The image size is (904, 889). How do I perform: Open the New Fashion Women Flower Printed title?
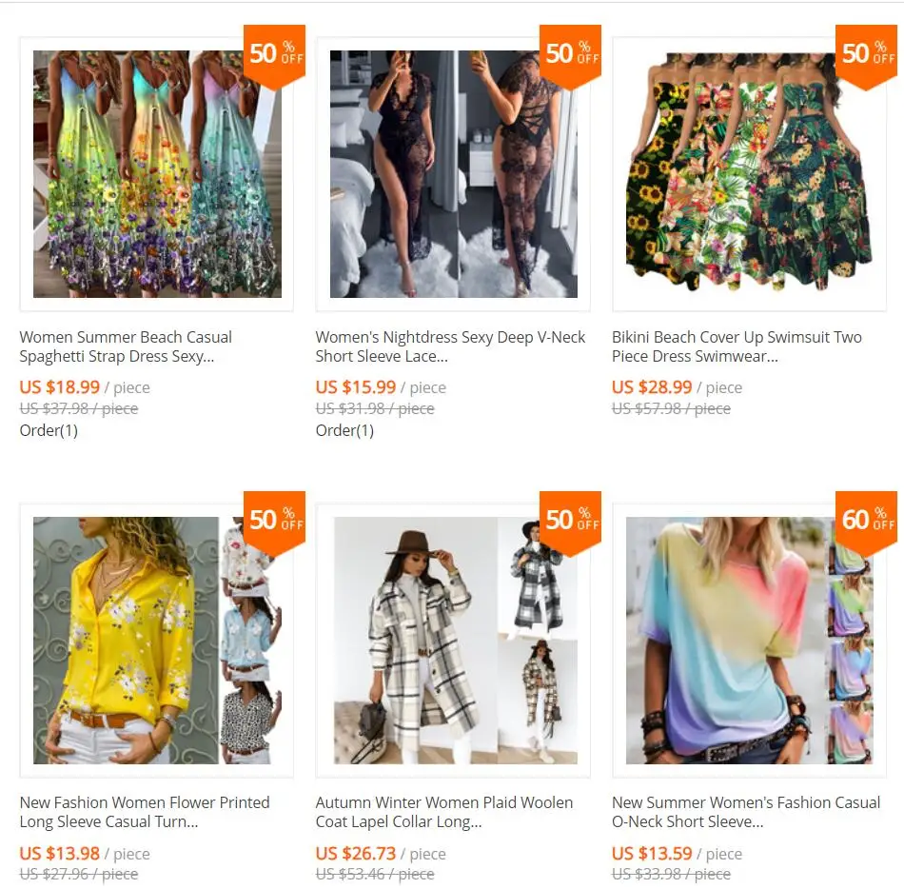point(145,812)
